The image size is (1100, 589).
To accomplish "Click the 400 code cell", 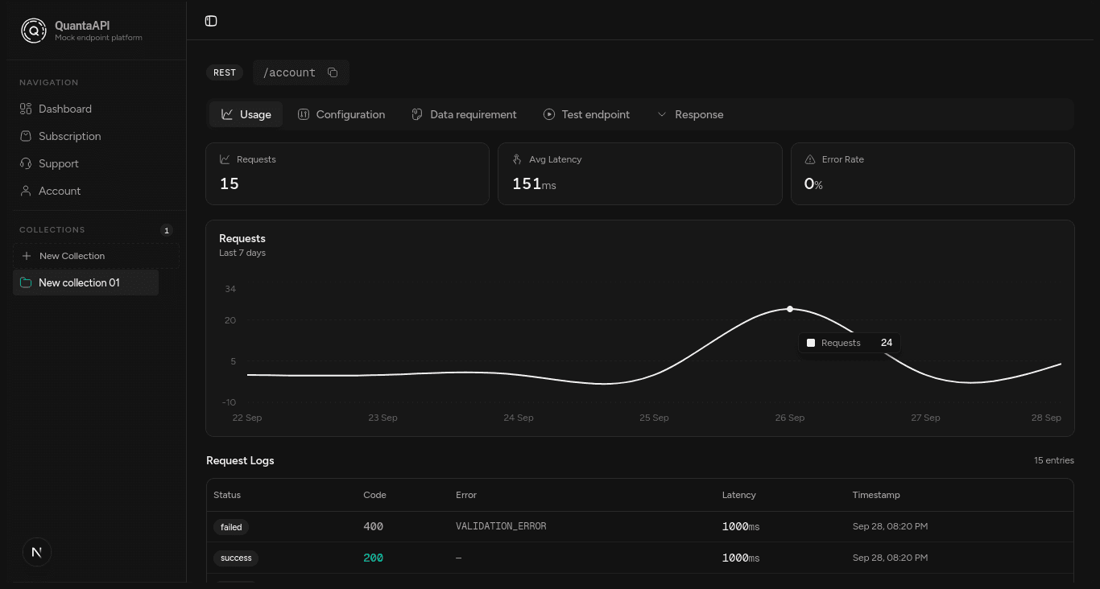I will (374, 526).
